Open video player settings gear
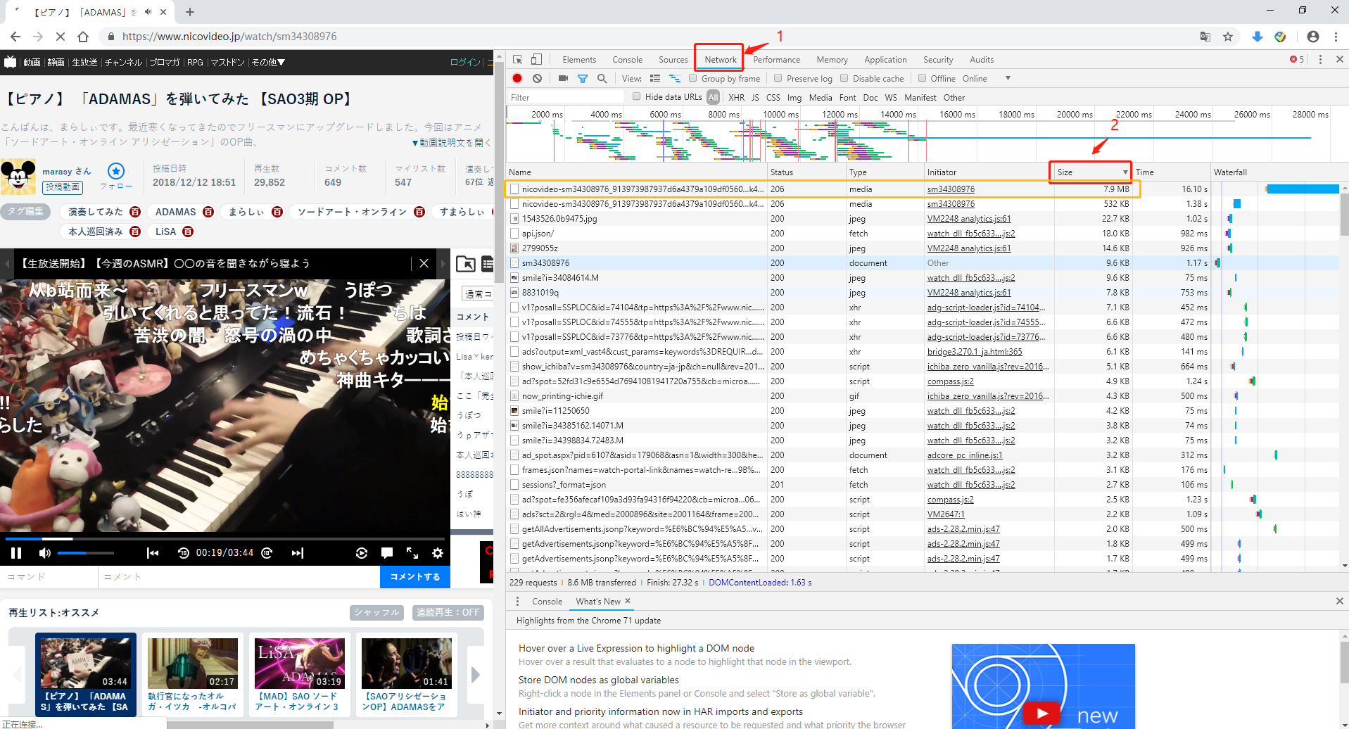The width and height of the screenshot is (1349, 729). point(438,553)
